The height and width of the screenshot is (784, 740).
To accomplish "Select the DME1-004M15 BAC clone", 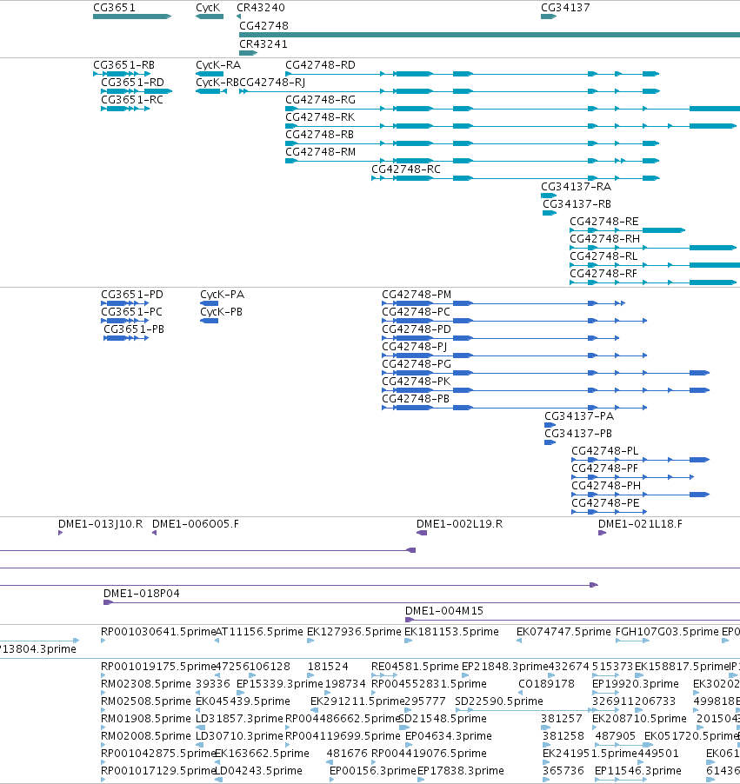I will point(572,620).
